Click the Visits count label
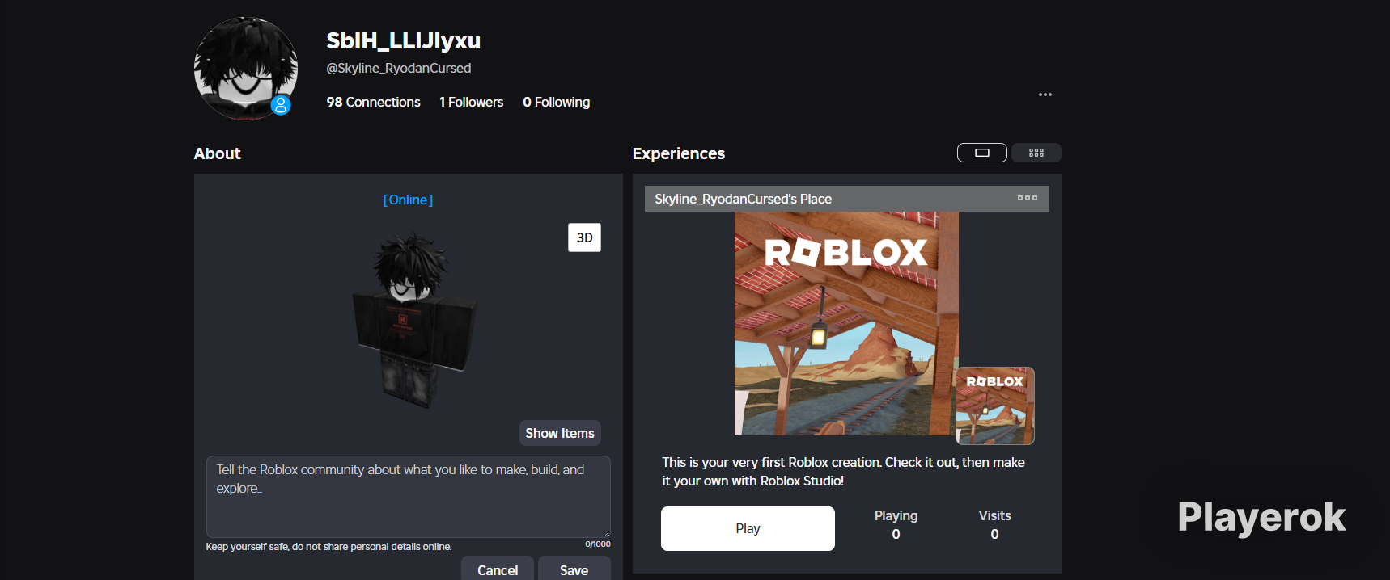The height and width of the screenshot is (580, 1390). [994, 515]
